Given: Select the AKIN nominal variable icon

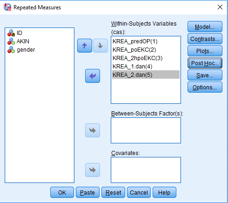Looking at the screenshot, I should [x=11, y=41].
